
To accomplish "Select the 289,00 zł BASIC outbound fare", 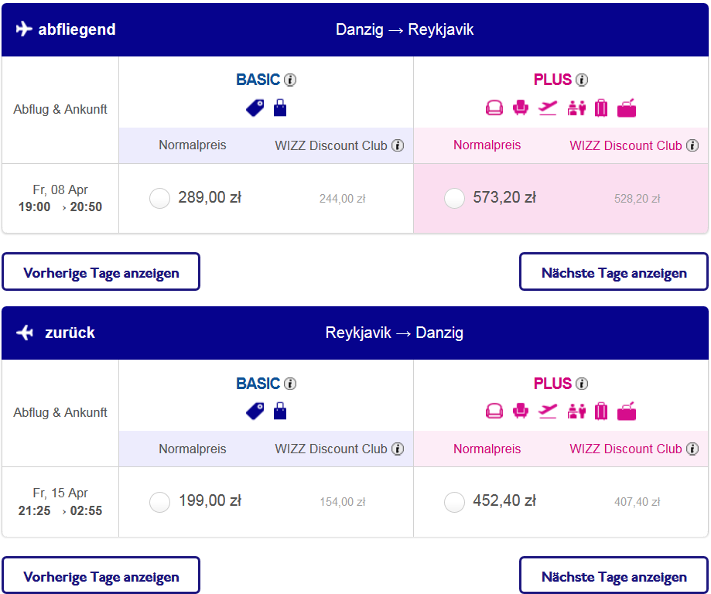I will [x=159, y=198].
